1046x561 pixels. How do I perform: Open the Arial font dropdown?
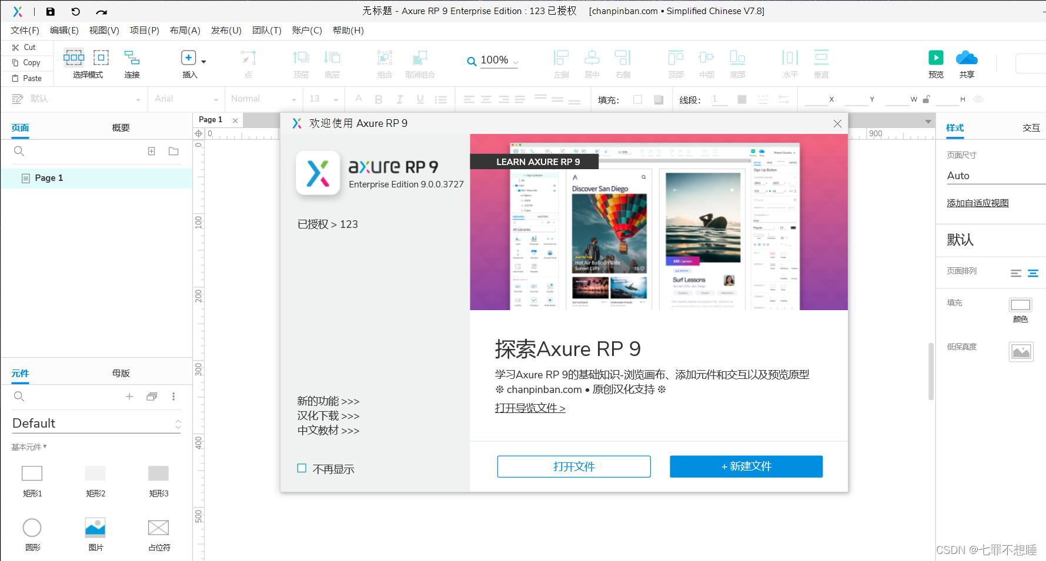click(x=186, y=99)
